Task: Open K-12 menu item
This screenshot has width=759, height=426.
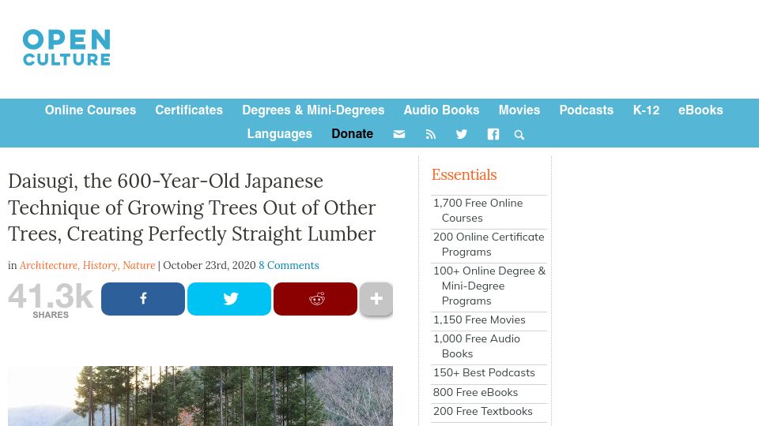Action: (646, 110)
